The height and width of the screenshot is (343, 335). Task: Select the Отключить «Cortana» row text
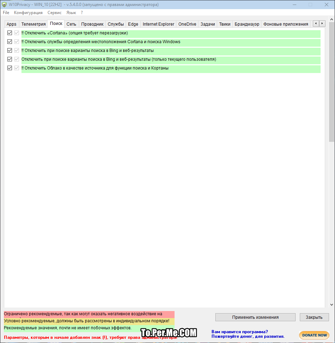coord(75,33)
